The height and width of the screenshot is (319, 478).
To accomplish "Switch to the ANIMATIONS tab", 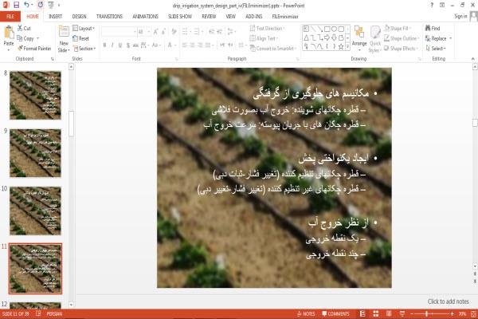I will click(146, 17).
